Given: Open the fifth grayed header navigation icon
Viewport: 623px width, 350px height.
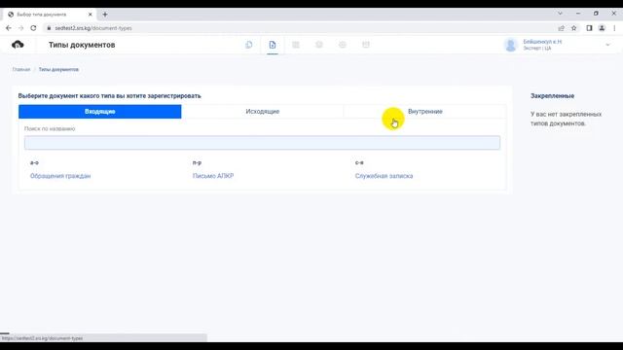Looking at the screenshot, I should point(343,45).
